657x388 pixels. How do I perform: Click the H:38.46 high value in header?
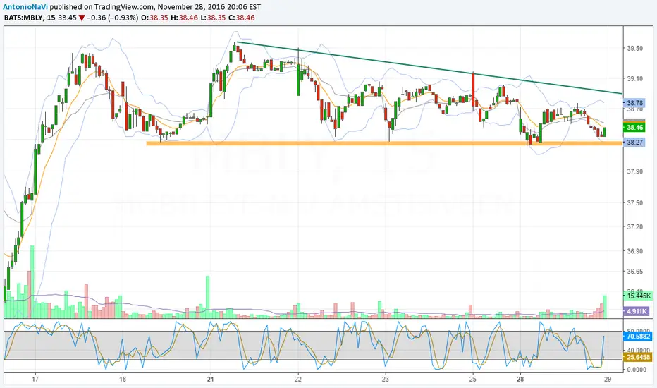click(183, 18)
